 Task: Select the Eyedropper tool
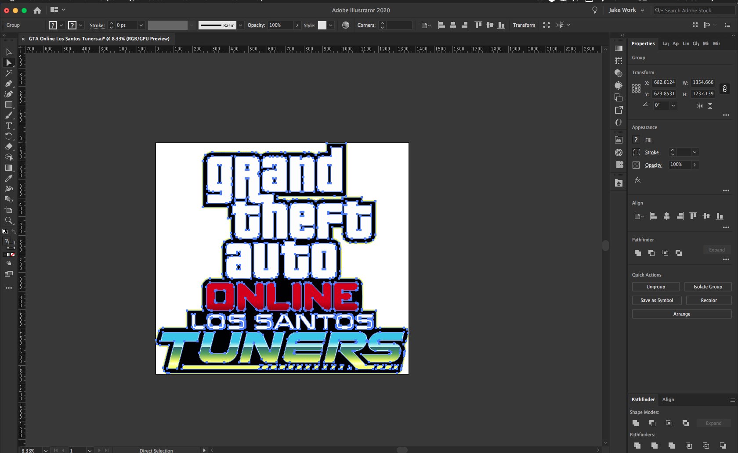pos(8,178)
